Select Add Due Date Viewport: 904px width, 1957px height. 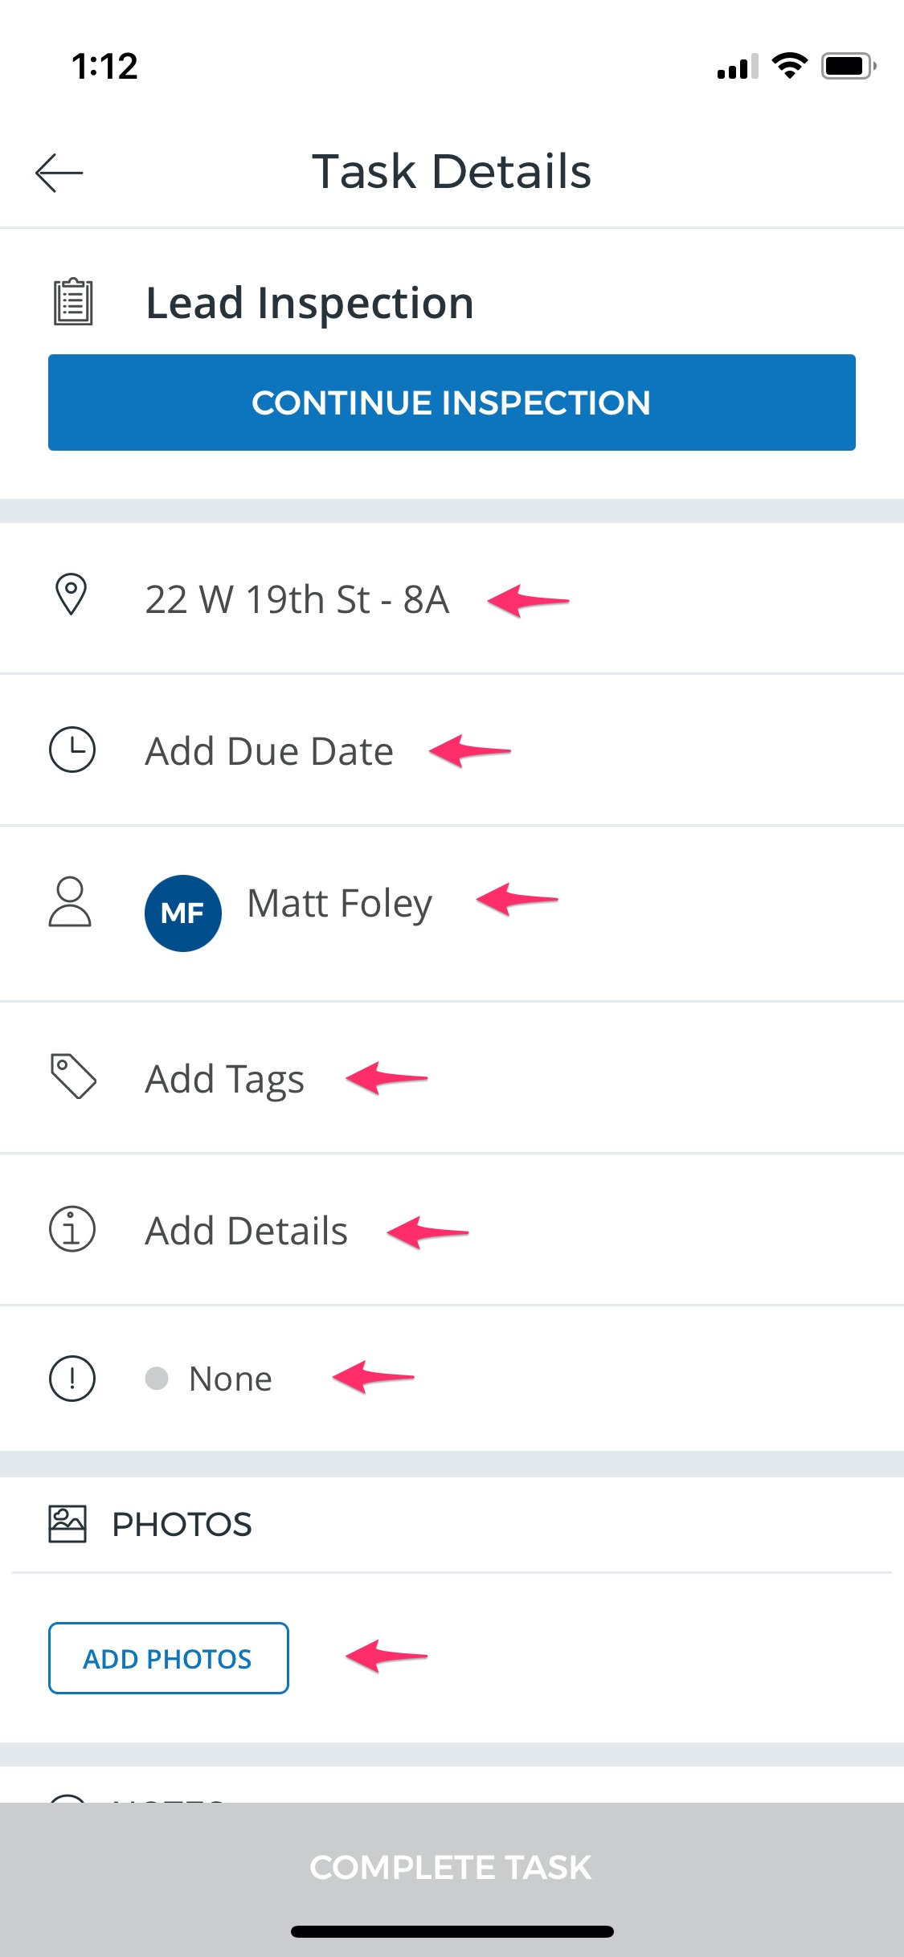click(452, 750)
